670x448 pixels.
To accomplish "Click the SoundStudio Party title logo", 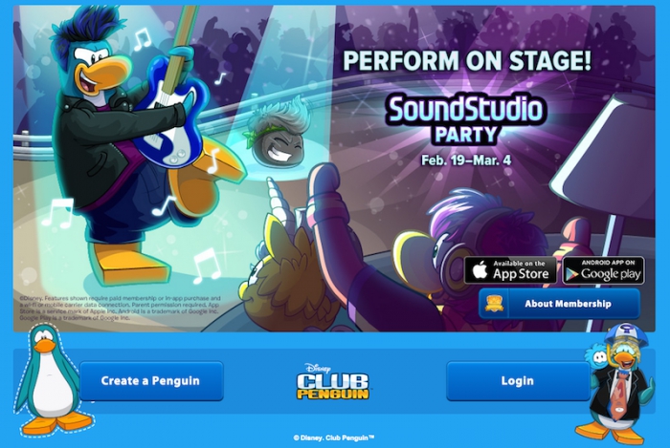I will [x=465, y=118].
